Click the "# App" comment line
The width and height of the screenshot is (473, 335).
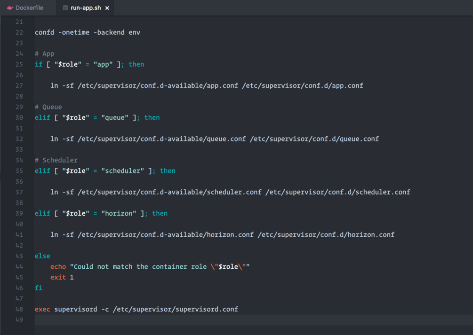[x=45, y=54]
